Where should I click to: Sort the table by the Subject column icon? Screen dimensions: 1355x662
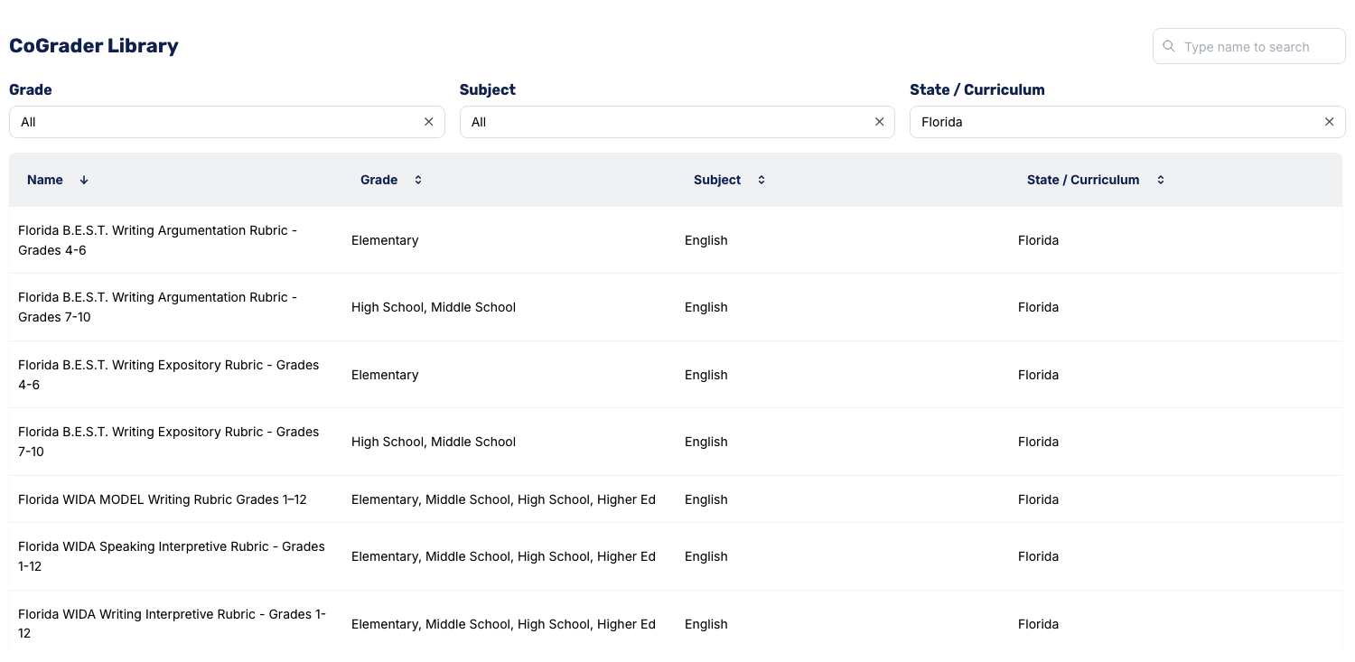coord(761,180)
